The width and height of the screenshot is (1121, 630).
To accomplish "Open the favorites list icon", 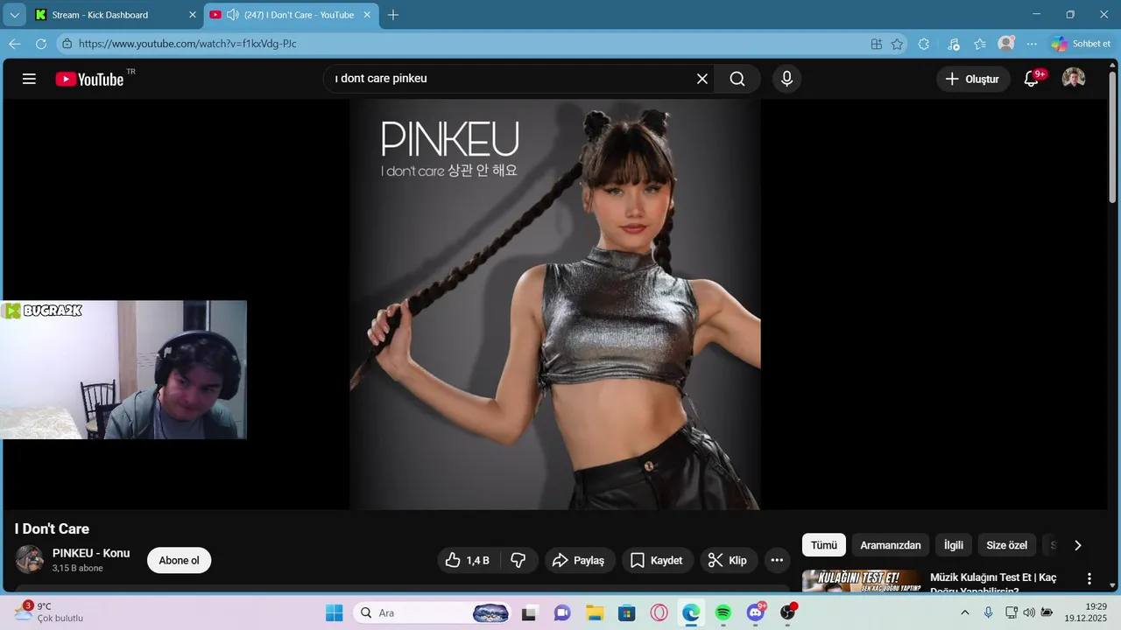I will click(x=980, y=44).
